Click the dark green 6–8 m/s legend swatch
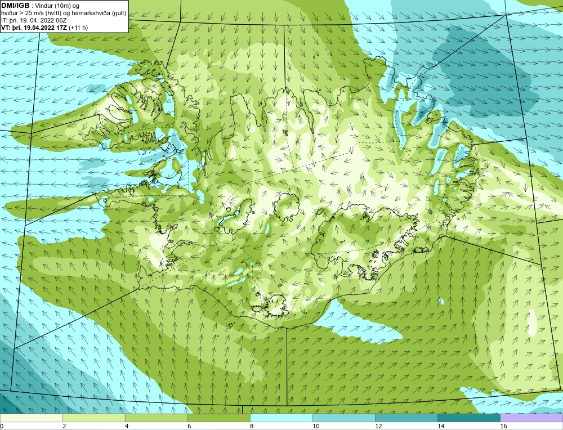Image resolution: width=563 pixels, height=430 pixels. click(x=218, y=418)
